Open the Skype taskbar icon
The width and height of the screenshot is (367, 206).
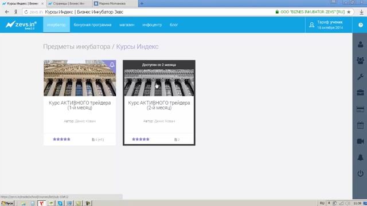click(60, 203)
